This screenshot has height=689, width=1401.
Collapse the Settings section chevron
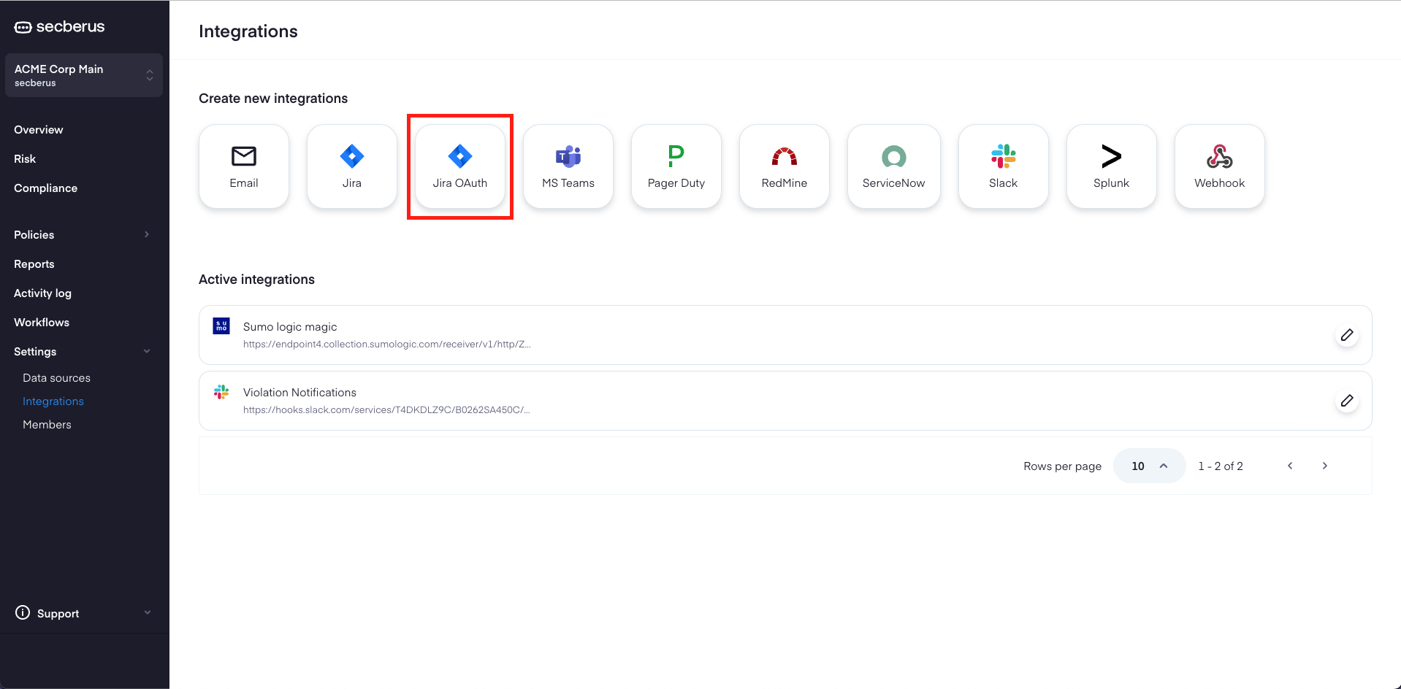147,351
